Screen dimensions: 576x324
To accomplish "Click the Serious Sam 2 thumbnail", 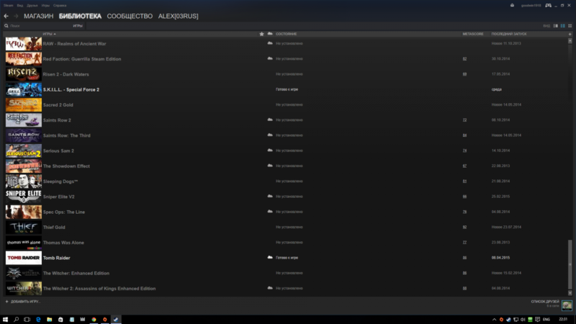I will click(24, 151).
